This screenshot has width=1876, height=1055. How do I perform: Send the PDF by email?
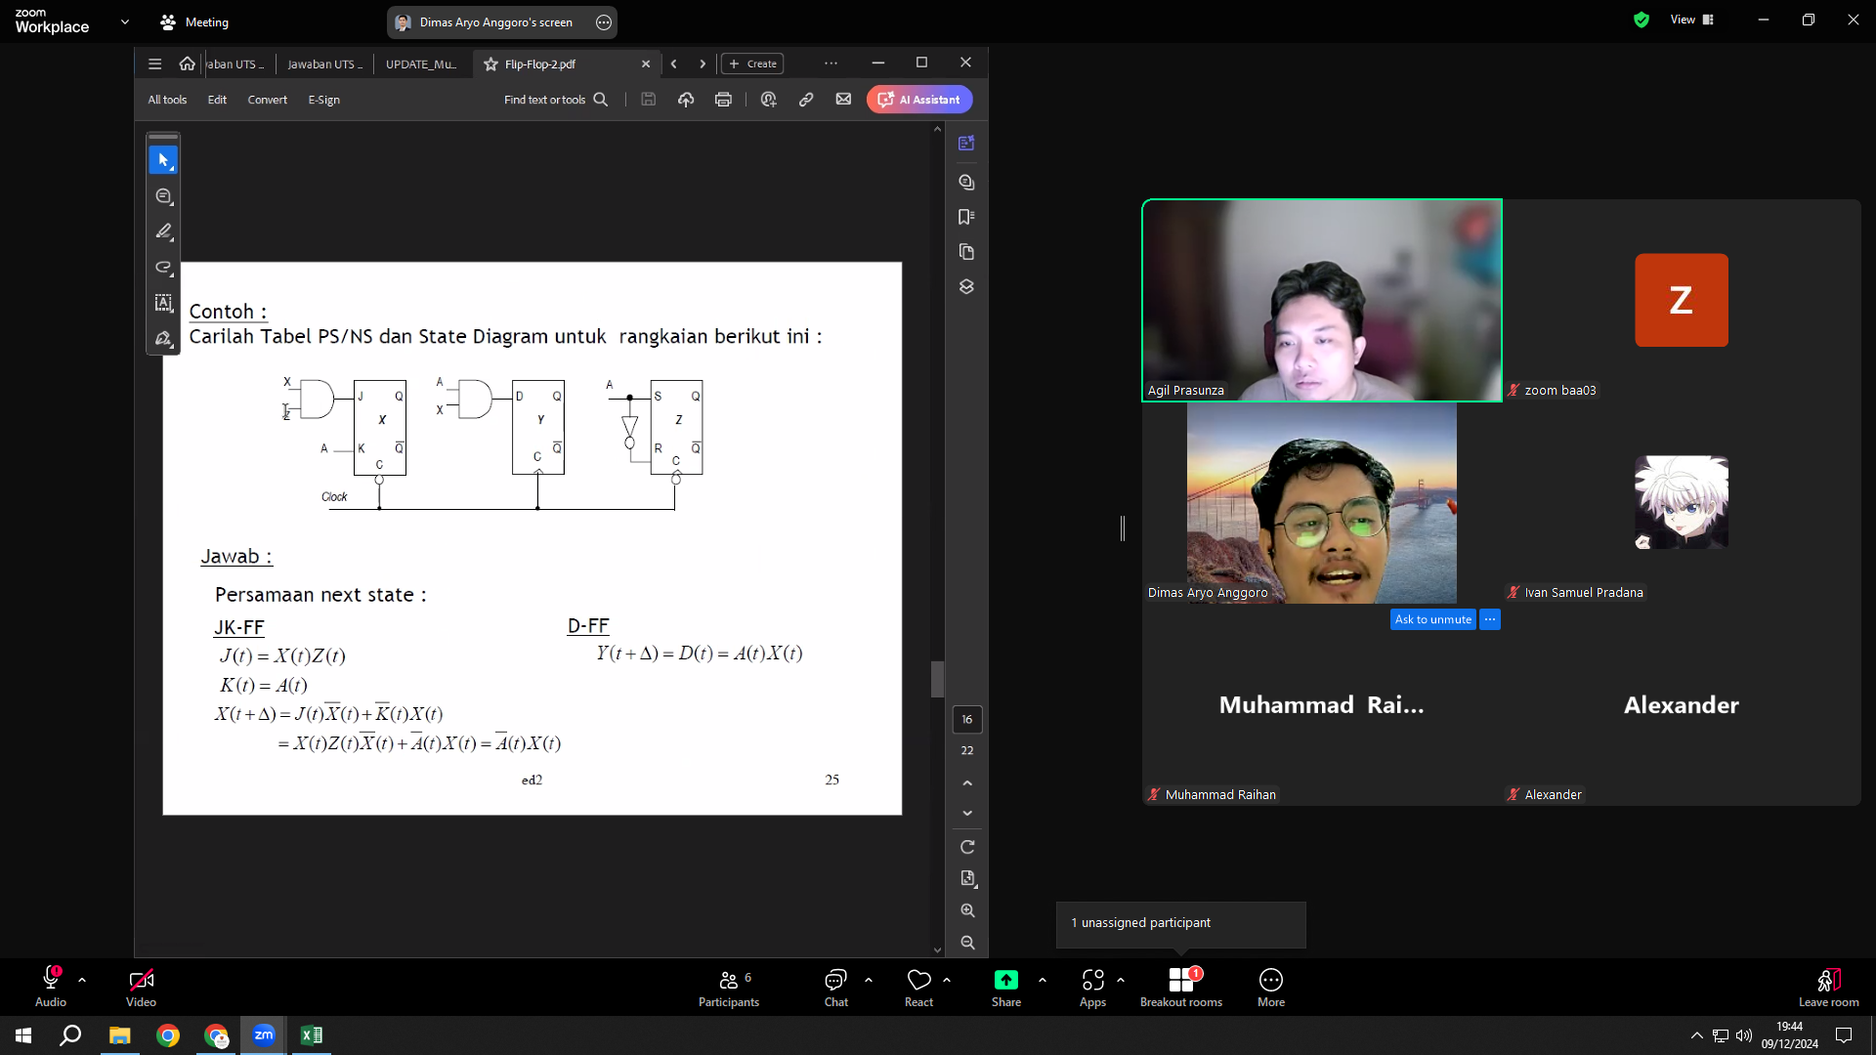point(843,100)
